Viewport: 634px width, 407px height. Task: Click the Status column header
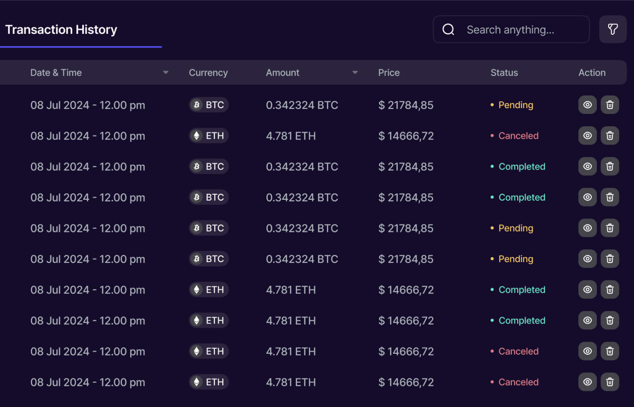click(x=504, y=73)
